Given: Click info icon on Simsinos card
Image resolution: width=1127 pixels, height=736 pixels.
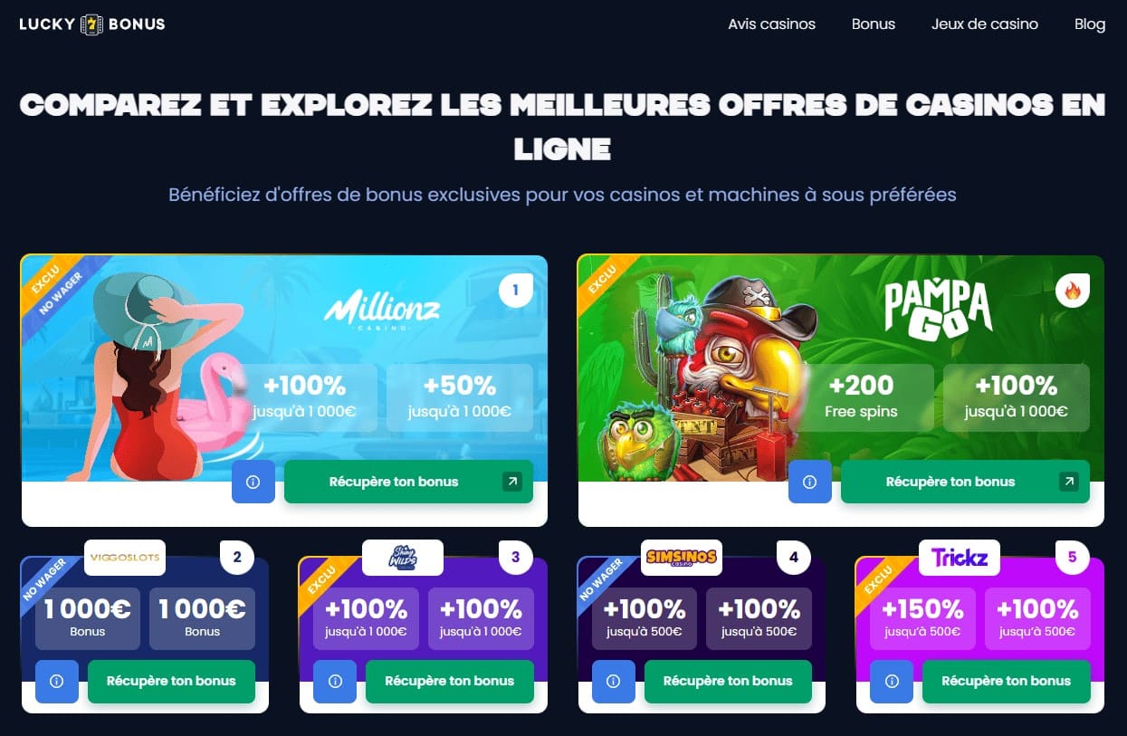Looking at the screenshot, I should pyautogui.click(x=614, y=682).
